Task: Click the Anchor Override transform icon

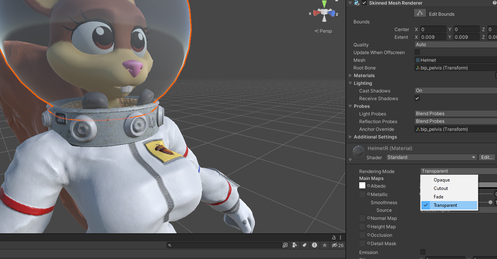Action: click(x=418, y=129)
